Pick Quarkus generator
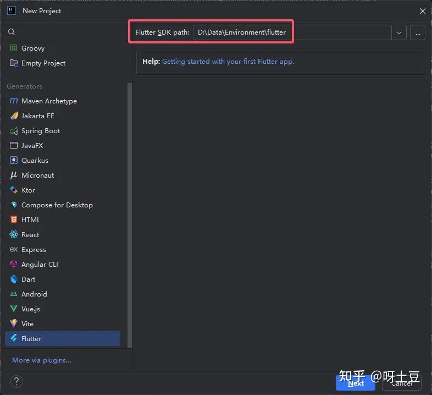Screen dimensions: 432x395 (x=63, y=160)
